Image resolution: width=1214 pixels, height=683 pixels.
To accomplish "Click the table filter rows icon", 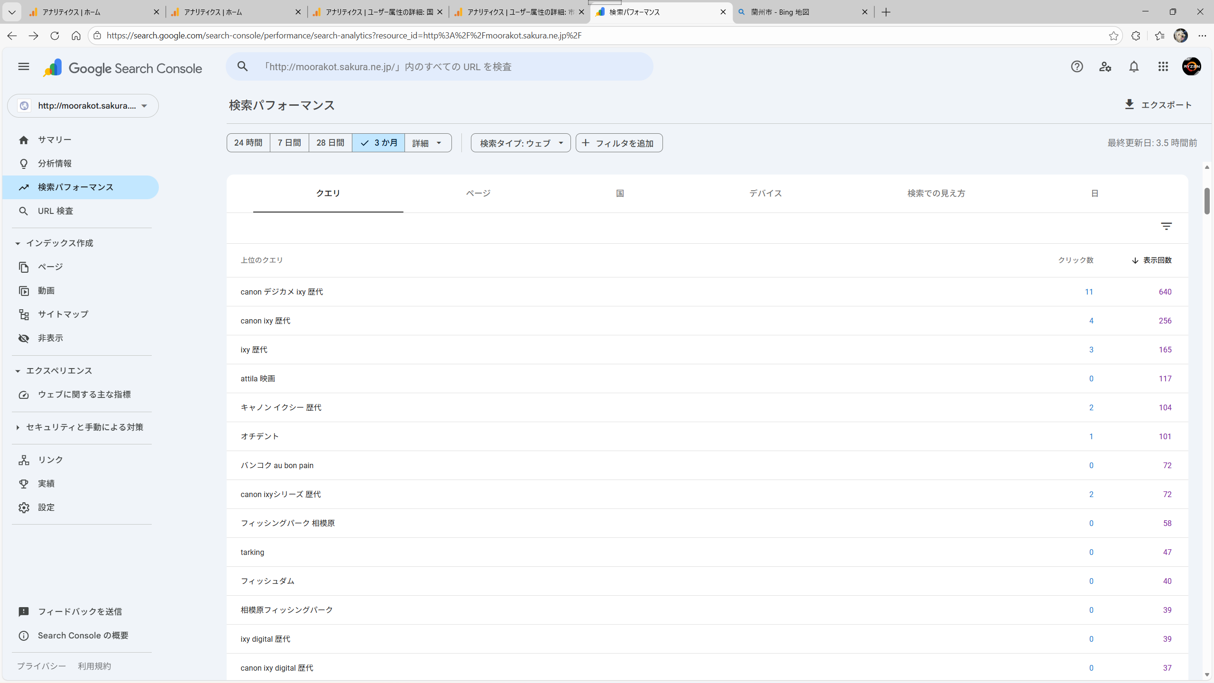I will (1166, 226).
